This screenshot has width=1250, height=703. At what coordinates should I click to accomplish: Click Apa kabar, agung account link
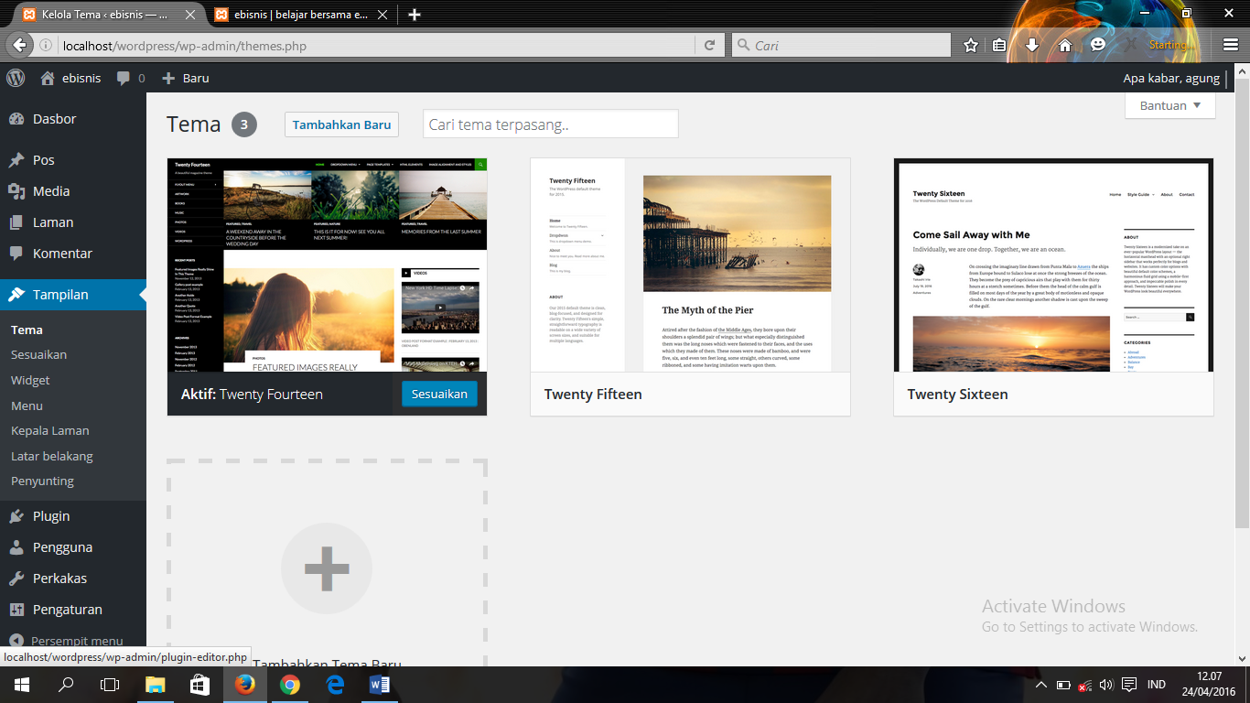click(x=1171, y=79)
